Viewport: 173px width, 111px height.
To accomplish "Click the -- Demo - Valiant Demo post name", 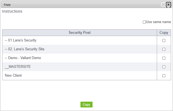I will tap(23, 58).
